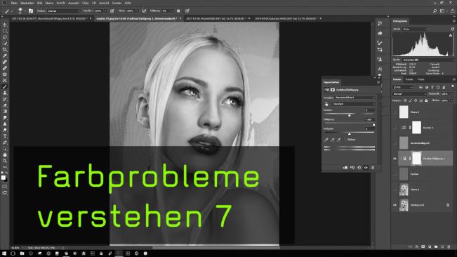Select the Eyedropper tool in the toolbox
457x257 pixels.
(5, 55)
